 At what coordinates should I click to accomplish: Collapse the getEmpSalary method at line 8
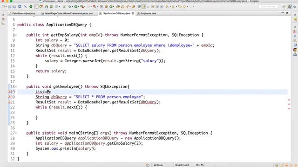click(x=16, y=35)
